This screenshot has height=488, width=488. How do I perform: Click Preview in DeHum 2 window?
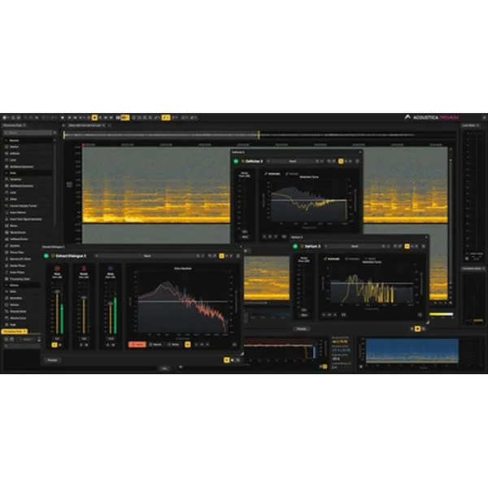tap(301, 329)
